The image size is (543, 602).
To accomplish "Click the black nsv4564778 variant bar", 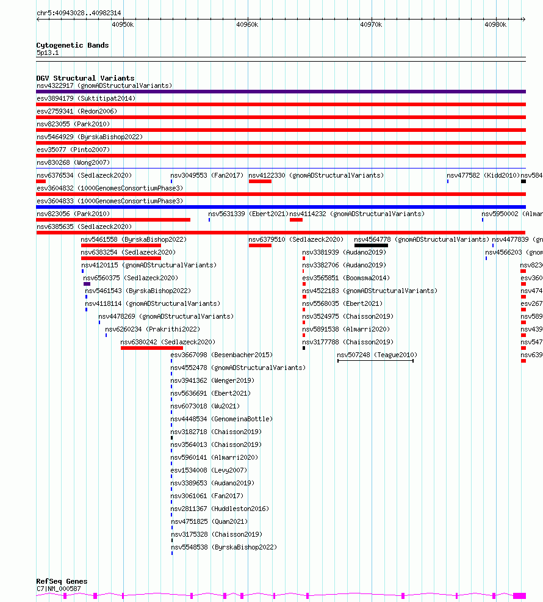I will point(371,245).
